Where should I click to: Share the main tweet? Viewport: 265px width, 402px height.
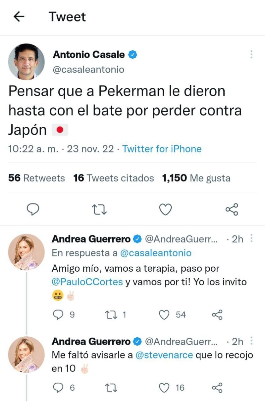(232, 209)
